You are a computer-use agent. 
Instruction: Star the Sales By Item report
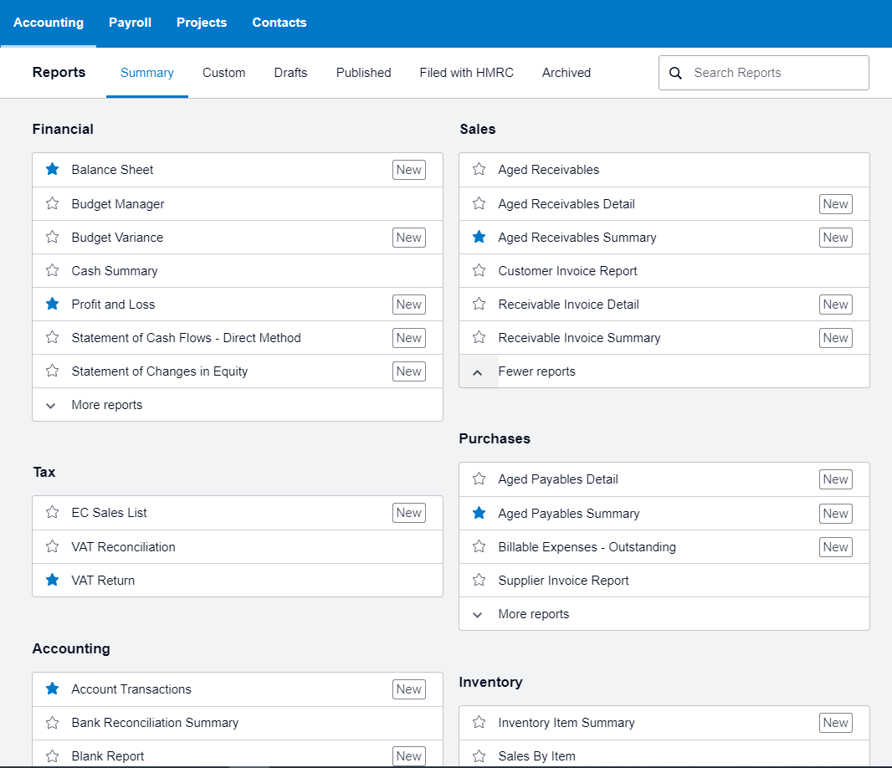(479, 756)
